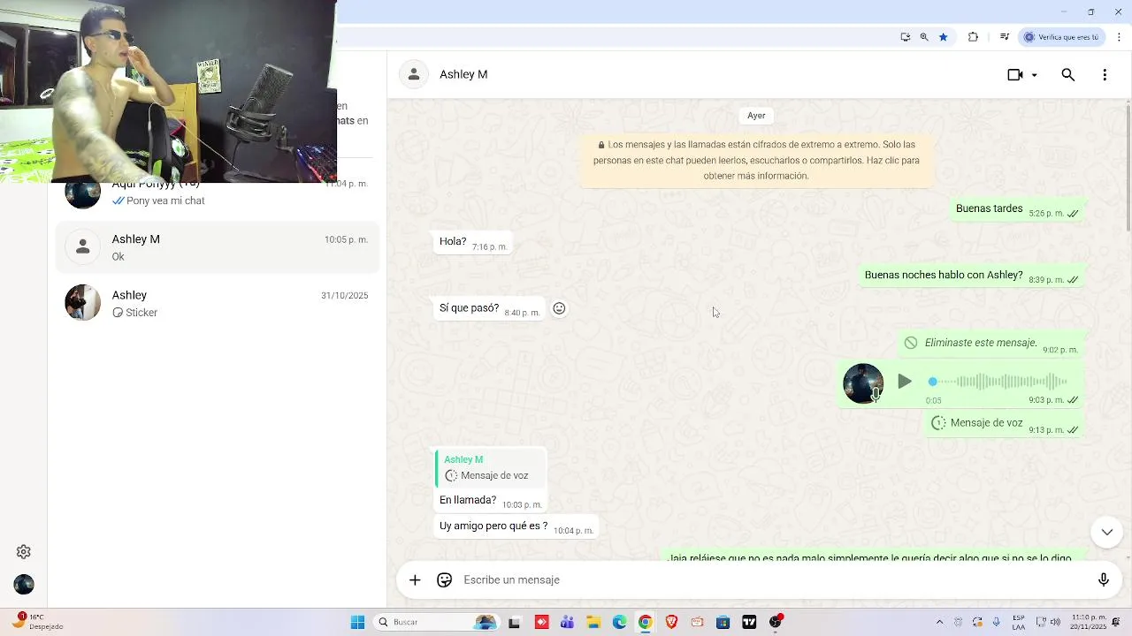Open the emoji and sticker picker
Image resolution: width=1132 pixels, height=636 pixels.
point(445,580)
